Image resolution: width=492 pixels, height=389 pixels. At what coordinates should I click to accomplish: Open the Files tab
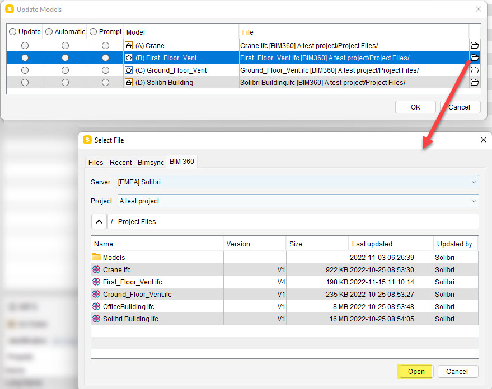click(x=96, y=163)
